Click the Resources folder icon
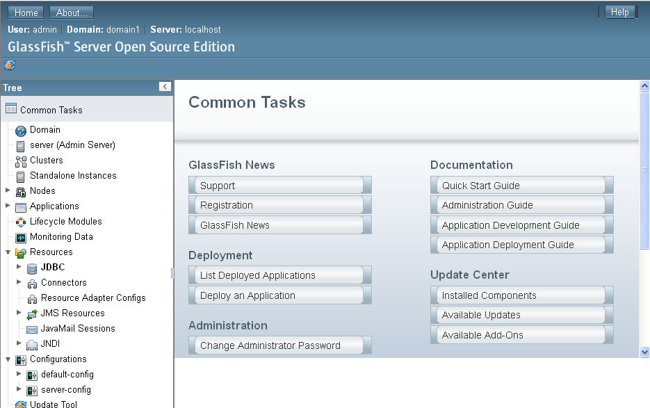 21,253
